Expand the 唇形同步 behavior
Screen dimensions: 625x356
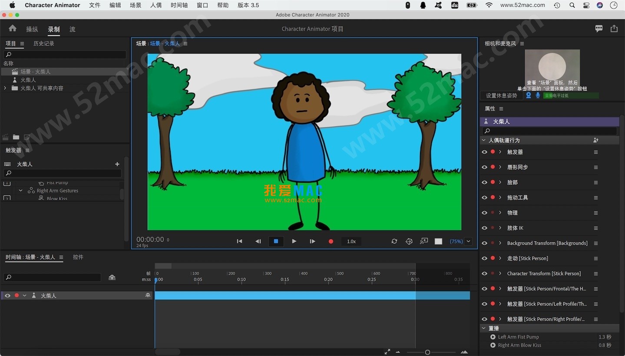(x=500, y=167)
